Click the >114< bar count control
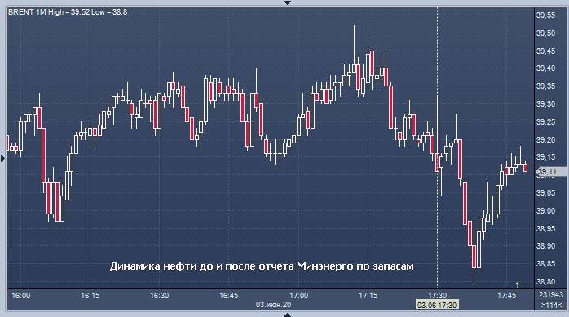 tap(551, 305)
